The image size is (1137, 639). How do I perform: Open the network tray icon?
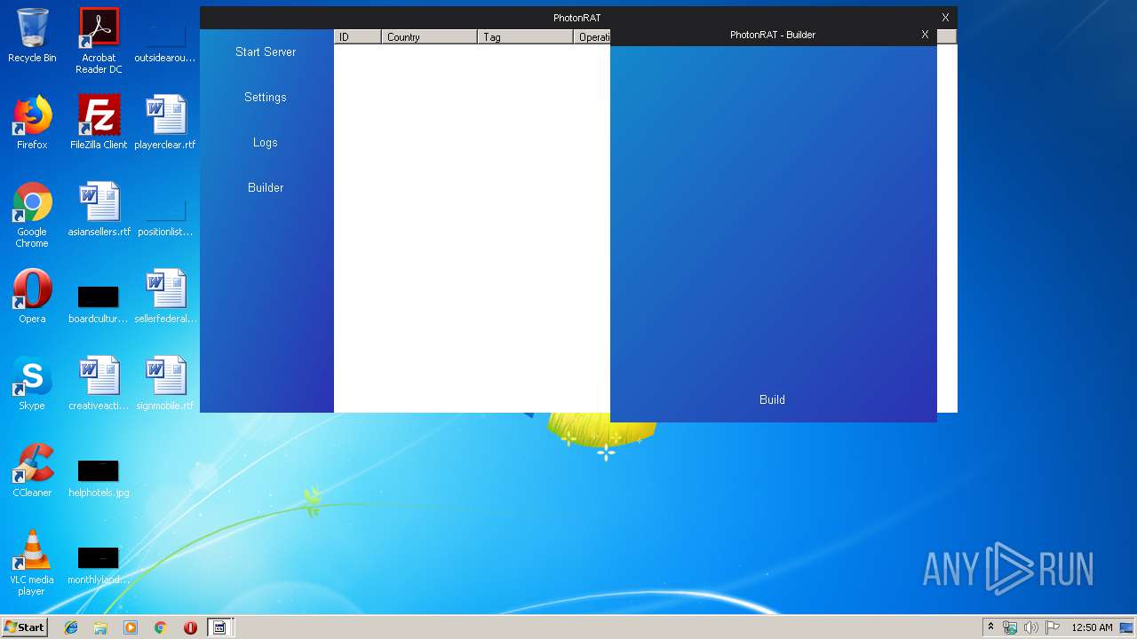[x=1010, y=627]
